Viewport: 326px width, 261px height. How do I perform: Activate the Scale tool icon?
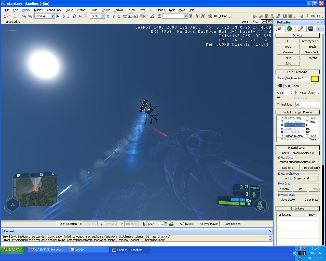pos(74,16)
